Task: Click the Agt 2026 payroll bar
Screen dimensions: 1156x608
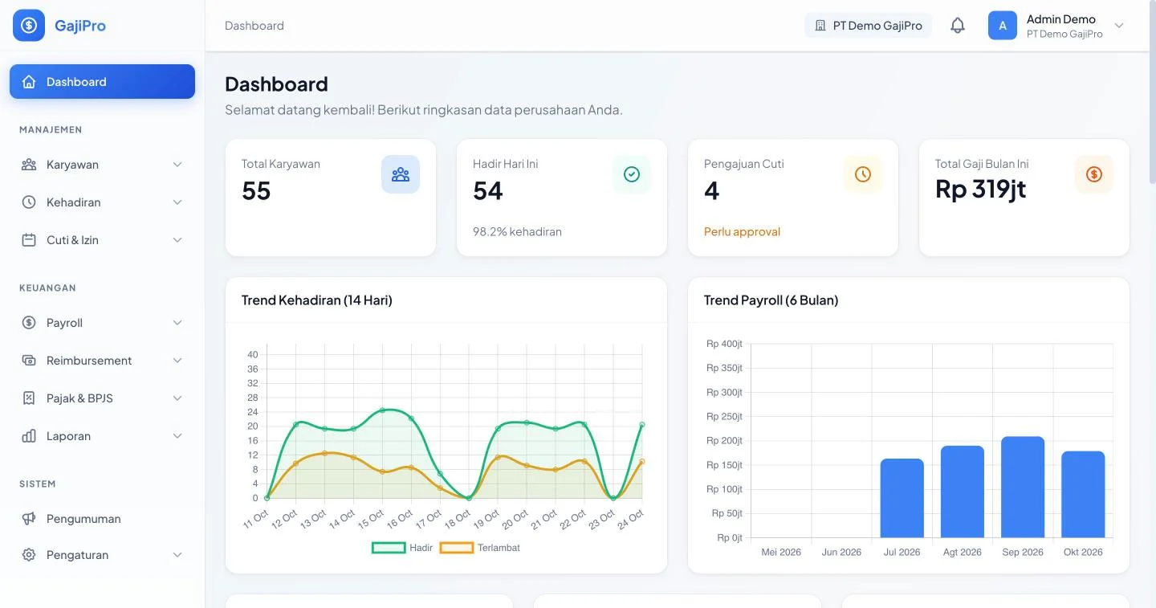Action: (963, 492)
